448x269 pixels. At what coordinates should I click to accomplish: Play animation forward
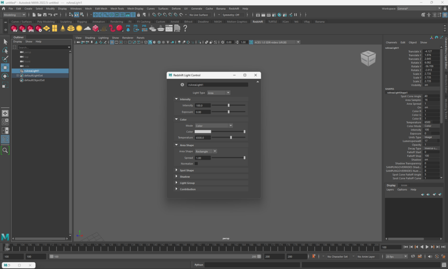point(427,247)
